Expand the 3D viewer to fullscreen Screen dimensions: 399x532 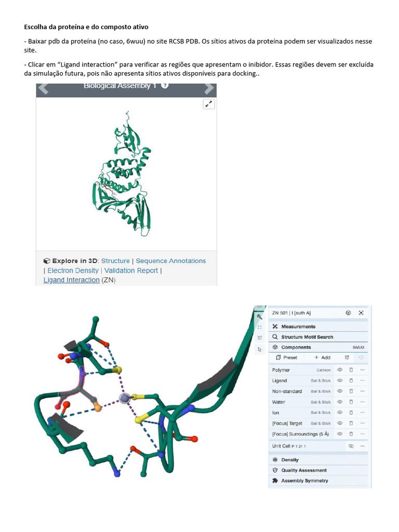(209, 104)
